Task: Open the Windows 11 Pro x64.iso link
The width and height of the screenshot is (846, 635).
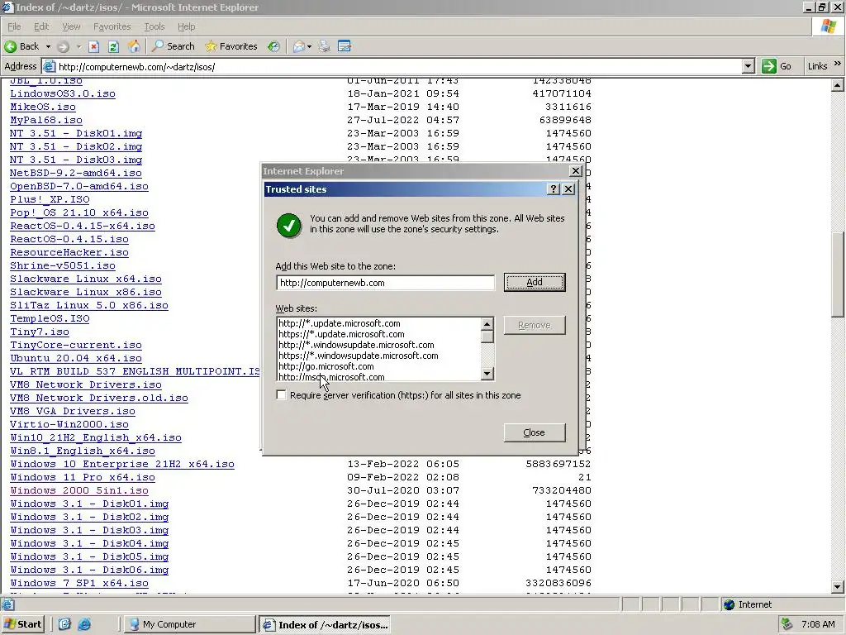Action: point(83,477)
